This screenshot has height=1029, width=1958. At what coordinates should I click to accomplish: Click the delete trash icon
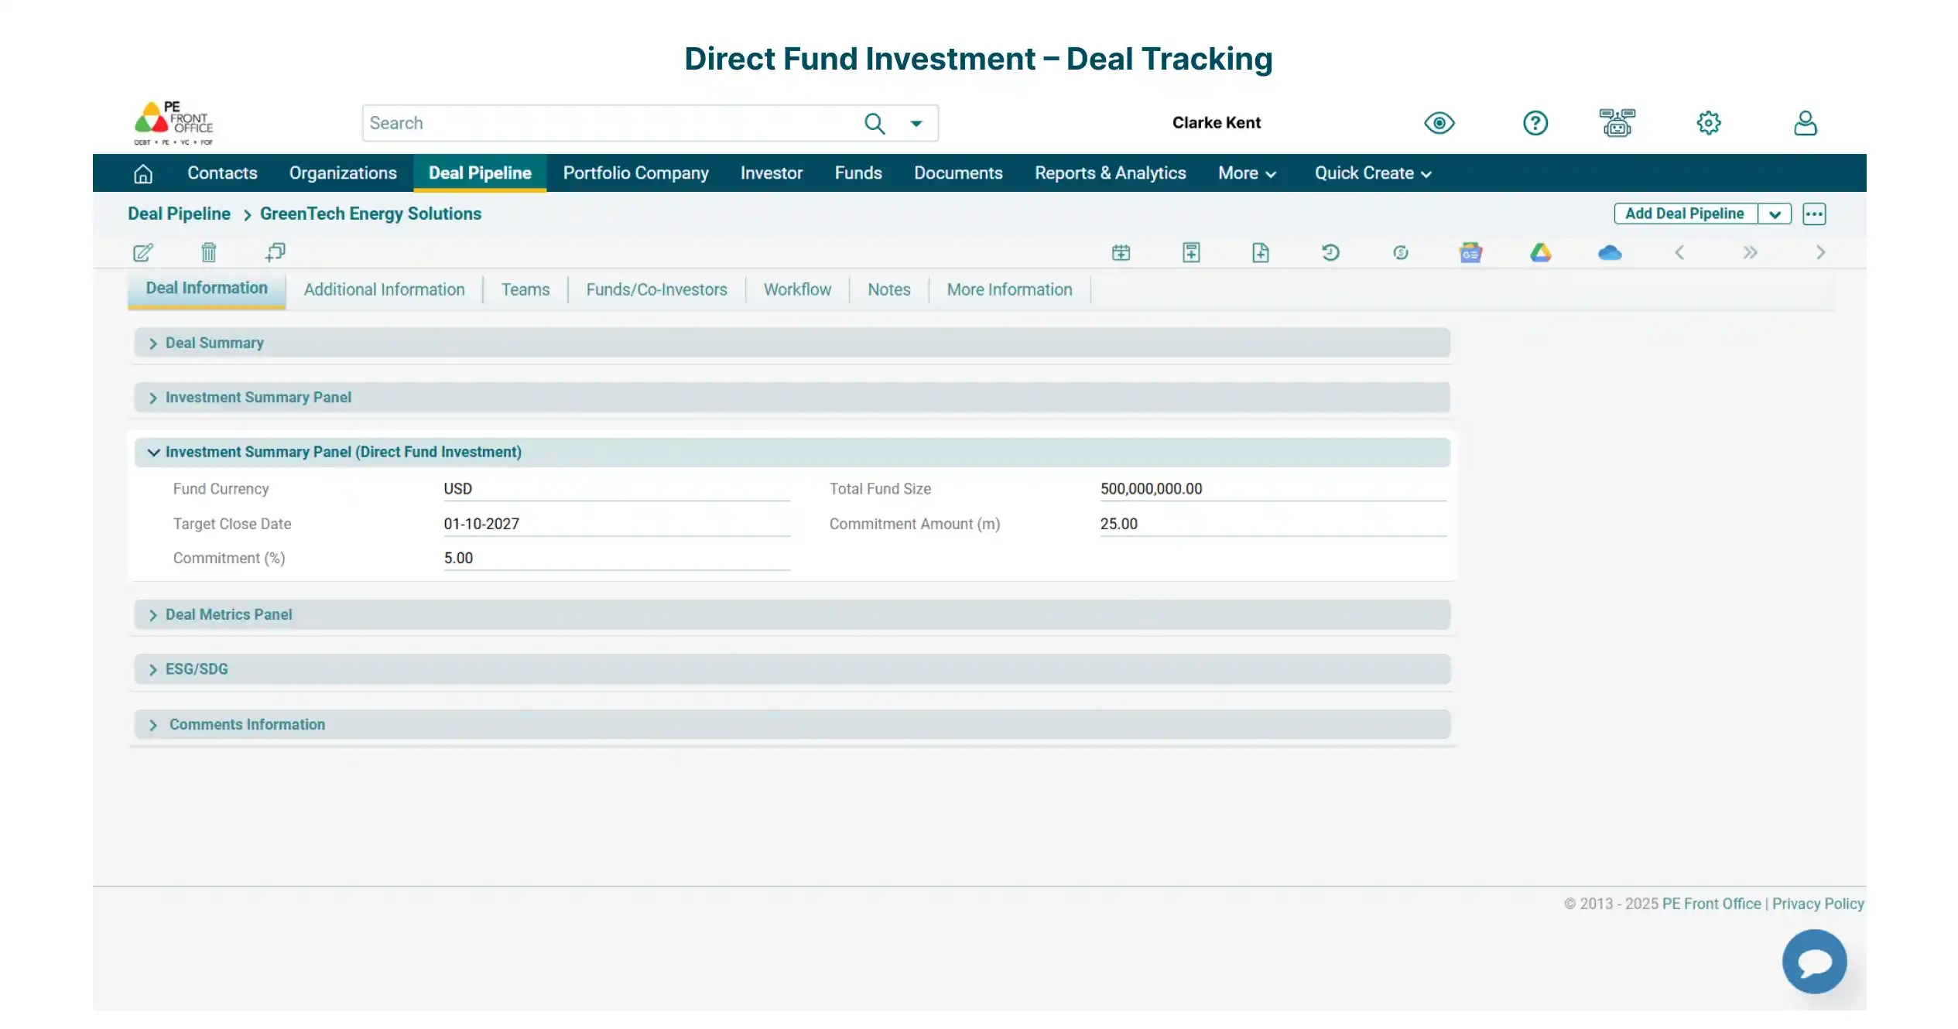[209, 253]
